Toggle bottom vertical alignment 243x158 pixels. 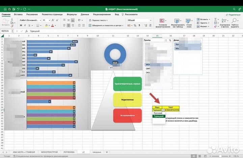(73, 20)
